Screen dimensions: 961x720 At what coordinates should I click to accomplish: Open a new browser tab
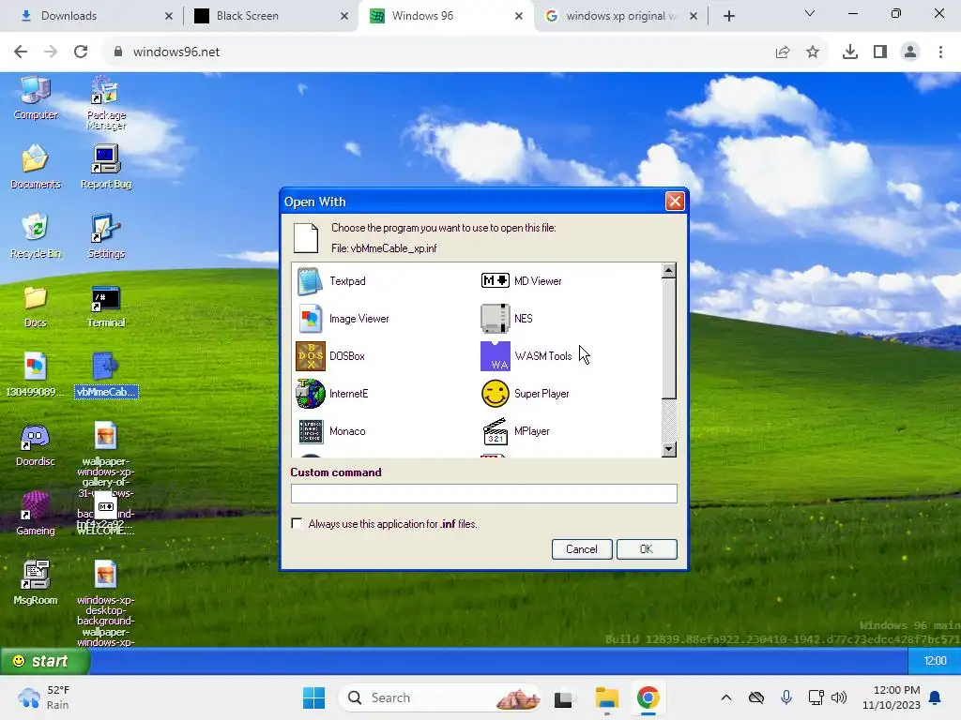(728, 16)
